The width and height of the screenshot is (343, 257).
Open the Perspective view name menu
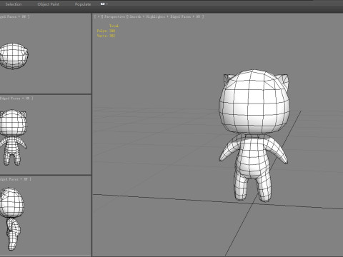[x=114, y=16]
